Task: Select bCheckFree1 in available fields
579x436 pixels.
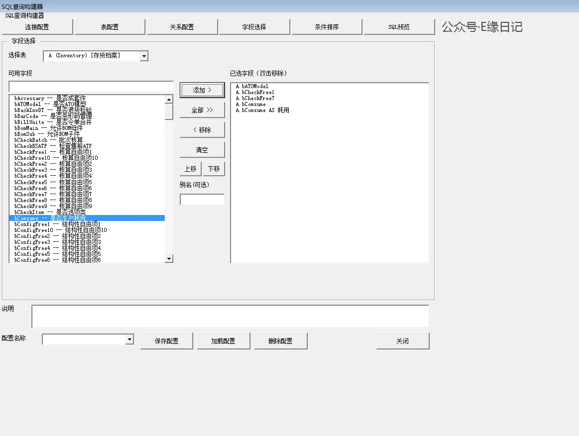Action: point(87,152)
